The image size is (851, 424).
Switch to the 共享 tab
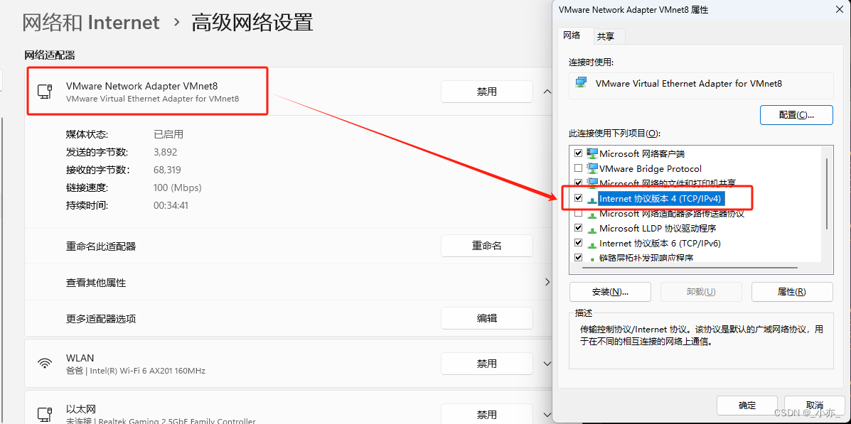[x=606, y=36]
